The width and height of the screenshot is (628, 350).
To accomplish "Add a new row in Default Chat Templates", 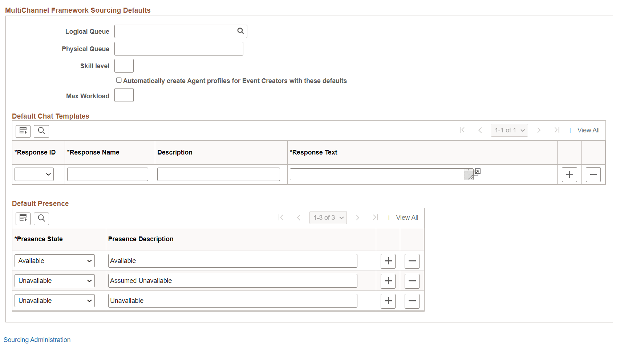I will pos(569,174).
